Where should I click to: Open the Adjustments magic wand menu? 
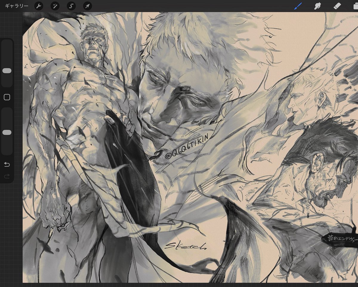[x=55, y=6]
